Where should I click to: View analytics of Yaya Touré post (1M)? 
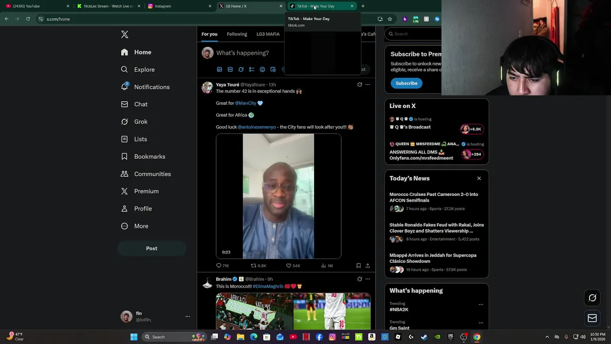tap(327, 266)
